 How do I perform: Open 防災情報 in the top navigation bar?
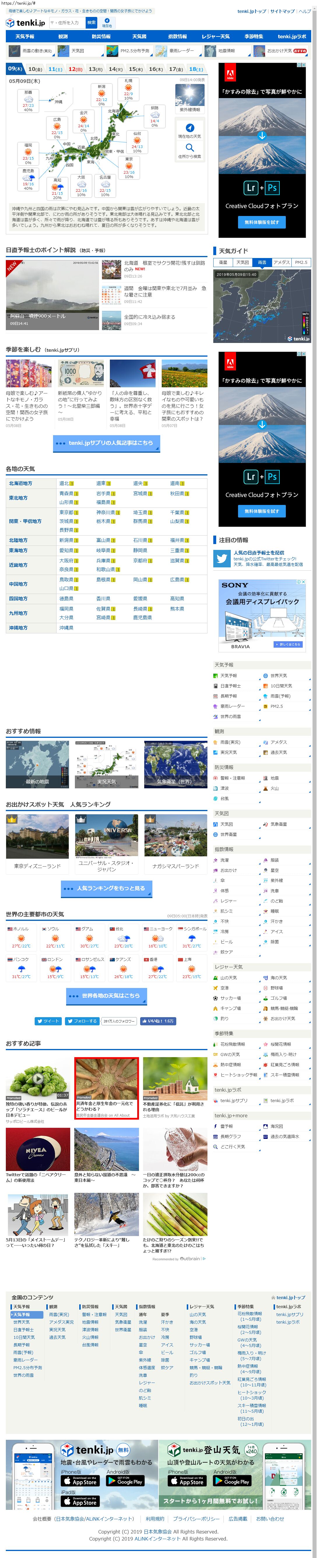pos(101,36)
